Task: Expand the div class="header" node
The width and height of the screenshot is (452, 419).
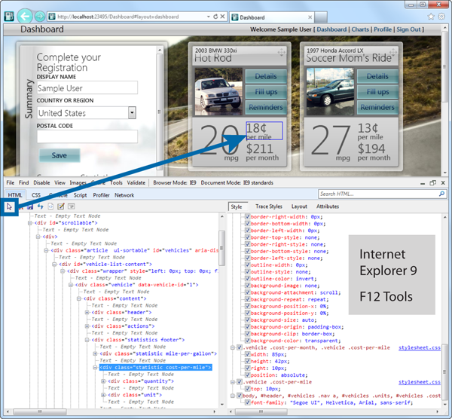Action: [x=87, y=313]
